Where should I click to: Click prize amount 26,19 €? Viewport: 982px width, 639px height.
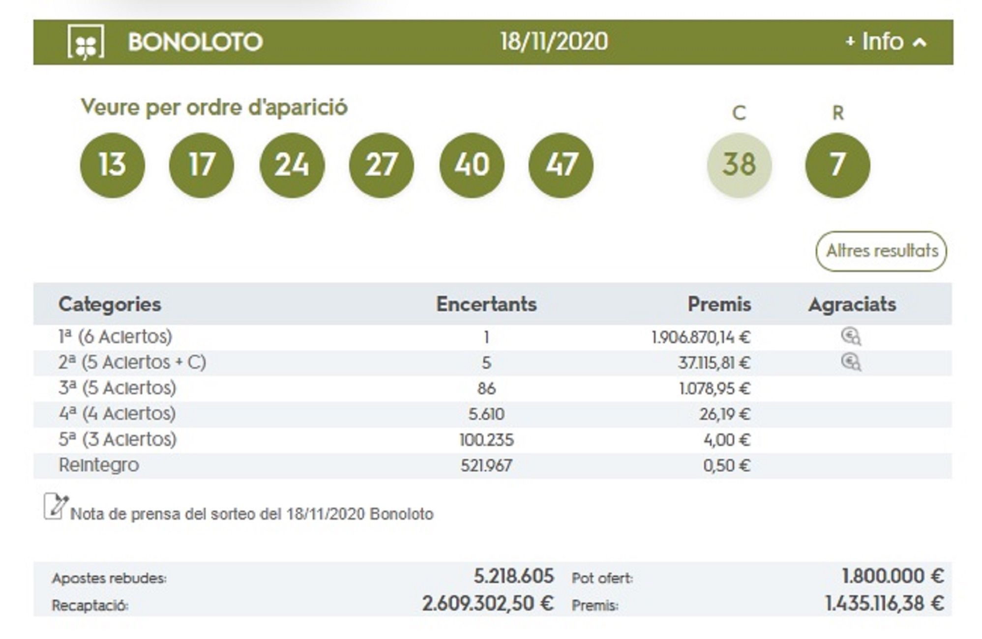click(725, 414)
